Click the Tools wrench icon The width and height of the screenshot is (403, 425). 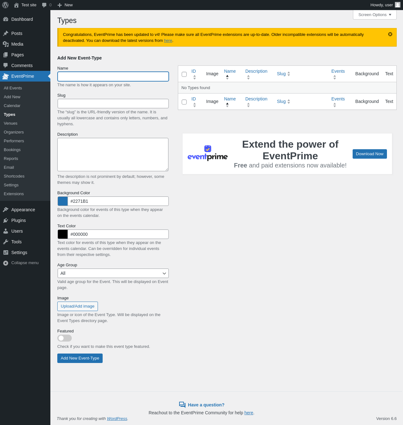coord(6,242)
